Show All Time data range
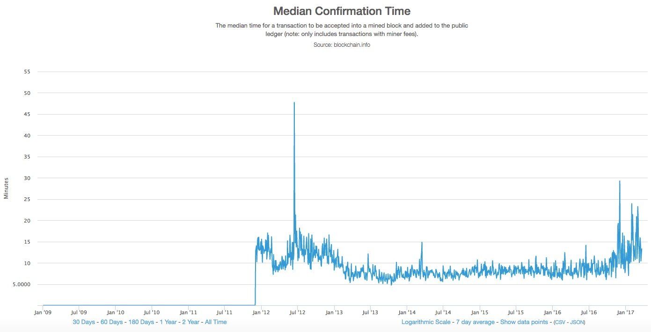Image resolution: width=651 pixels, height=332 pixels. click(x=216, y=322)
